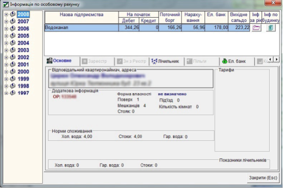Click the Поточний борг column header
The width and height of the screenshot is (283, 188).
(x=170, y=17)
